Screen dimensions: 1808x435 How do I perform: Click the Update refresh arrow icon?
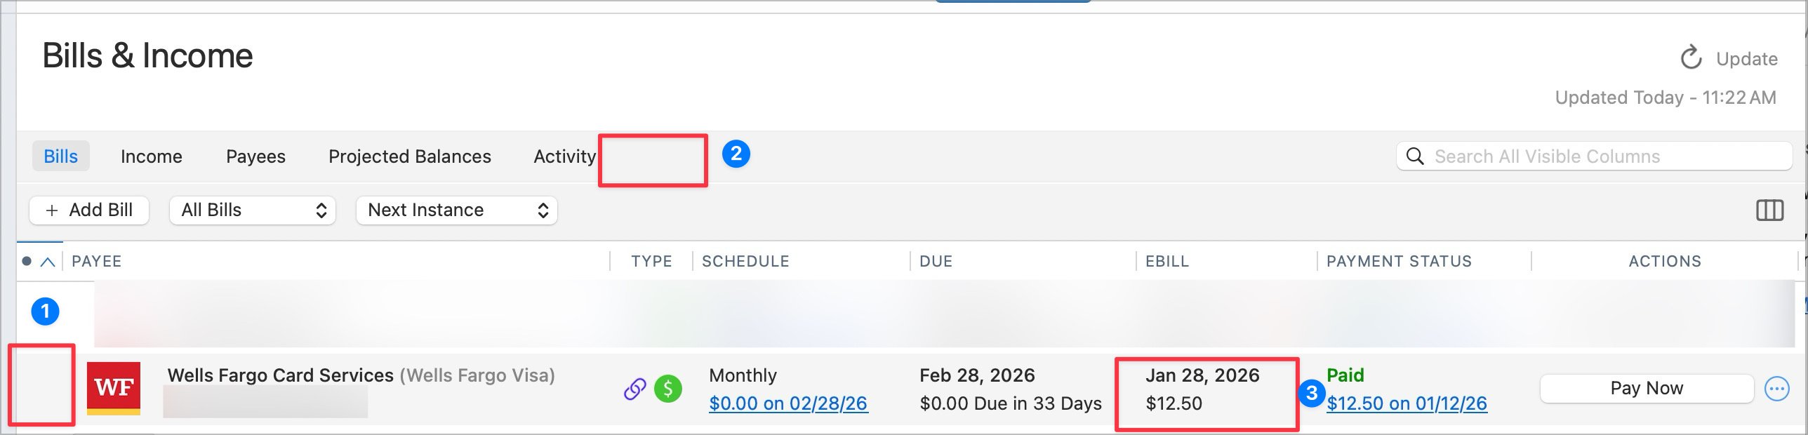click(x=1691, y=58)
